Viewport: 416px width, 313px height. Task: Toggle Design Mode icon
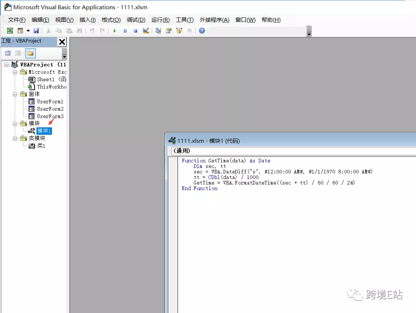click(146, 30)
